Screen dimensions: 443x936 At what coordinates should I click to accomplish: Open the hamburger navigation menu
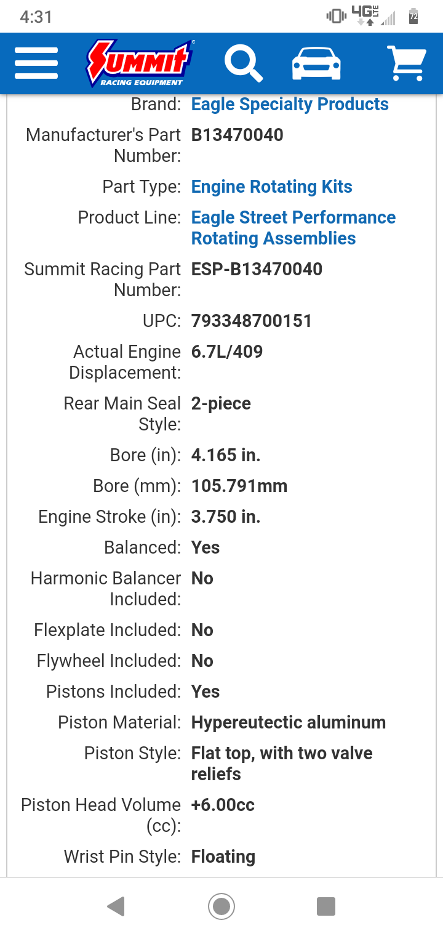(36, 63)
